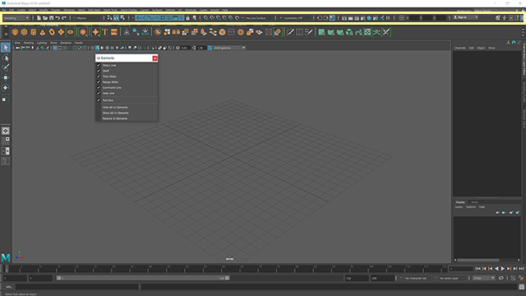
Task: Open the Sign In account dropdown
Action: click(x=465, y=17)
